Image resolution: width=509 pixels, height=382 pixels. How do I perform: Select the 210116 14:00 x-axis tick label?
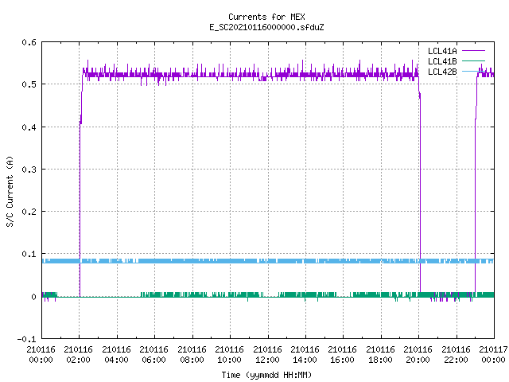(x=305, y=355)
